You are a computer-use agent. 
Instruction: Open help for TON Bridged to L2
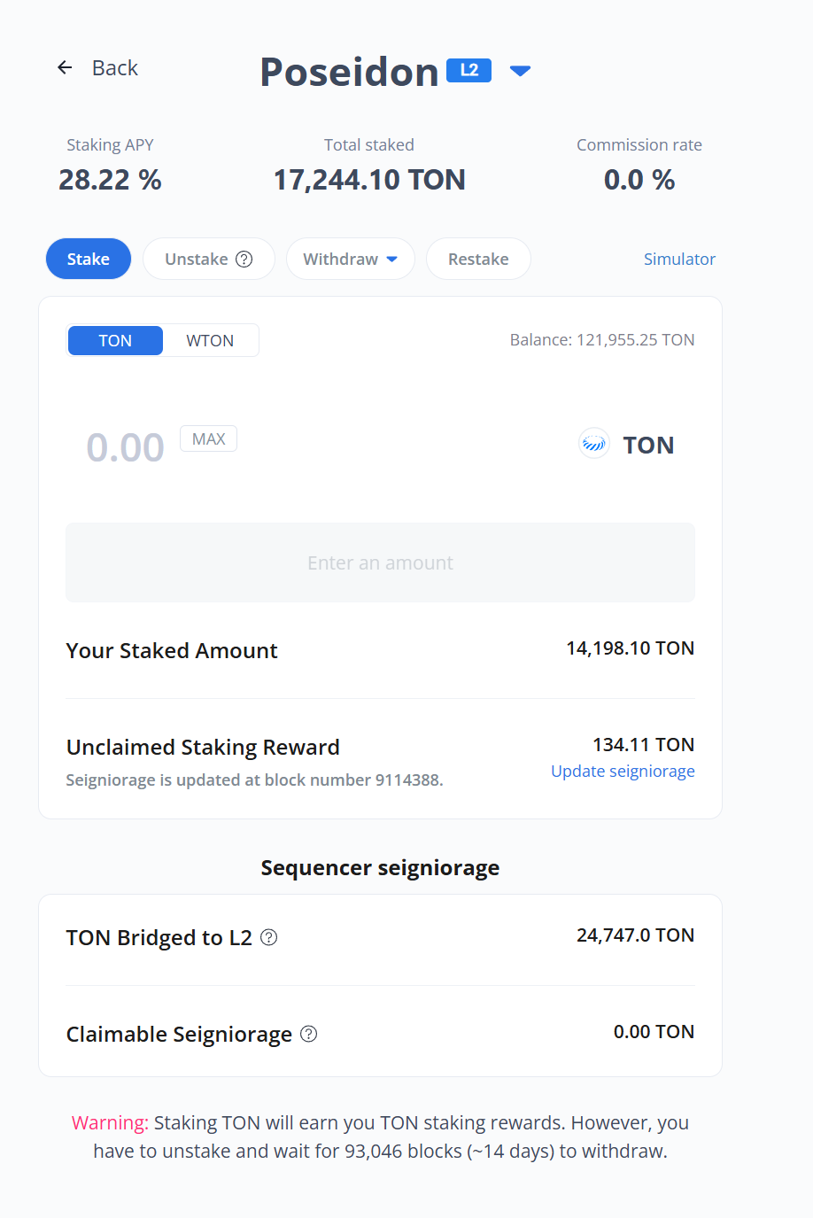[269, 937]
